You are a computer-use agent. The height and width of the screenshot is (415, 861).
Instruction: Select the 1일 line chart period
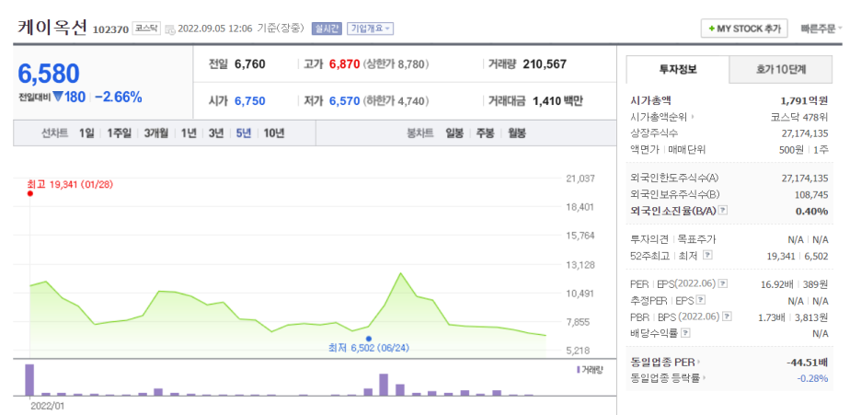click(86, 133)
